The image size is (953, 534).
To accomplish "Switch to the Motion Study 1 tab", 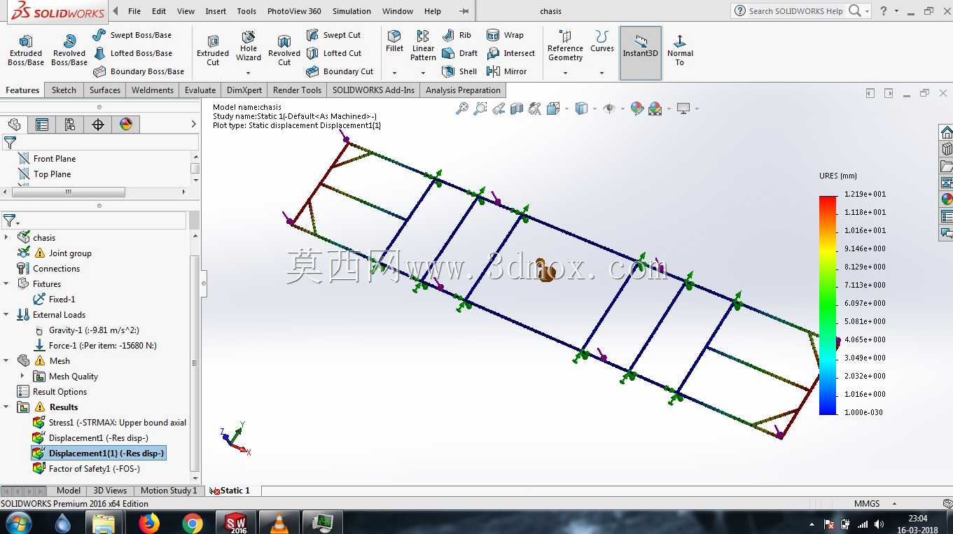I will pos(169,491).
